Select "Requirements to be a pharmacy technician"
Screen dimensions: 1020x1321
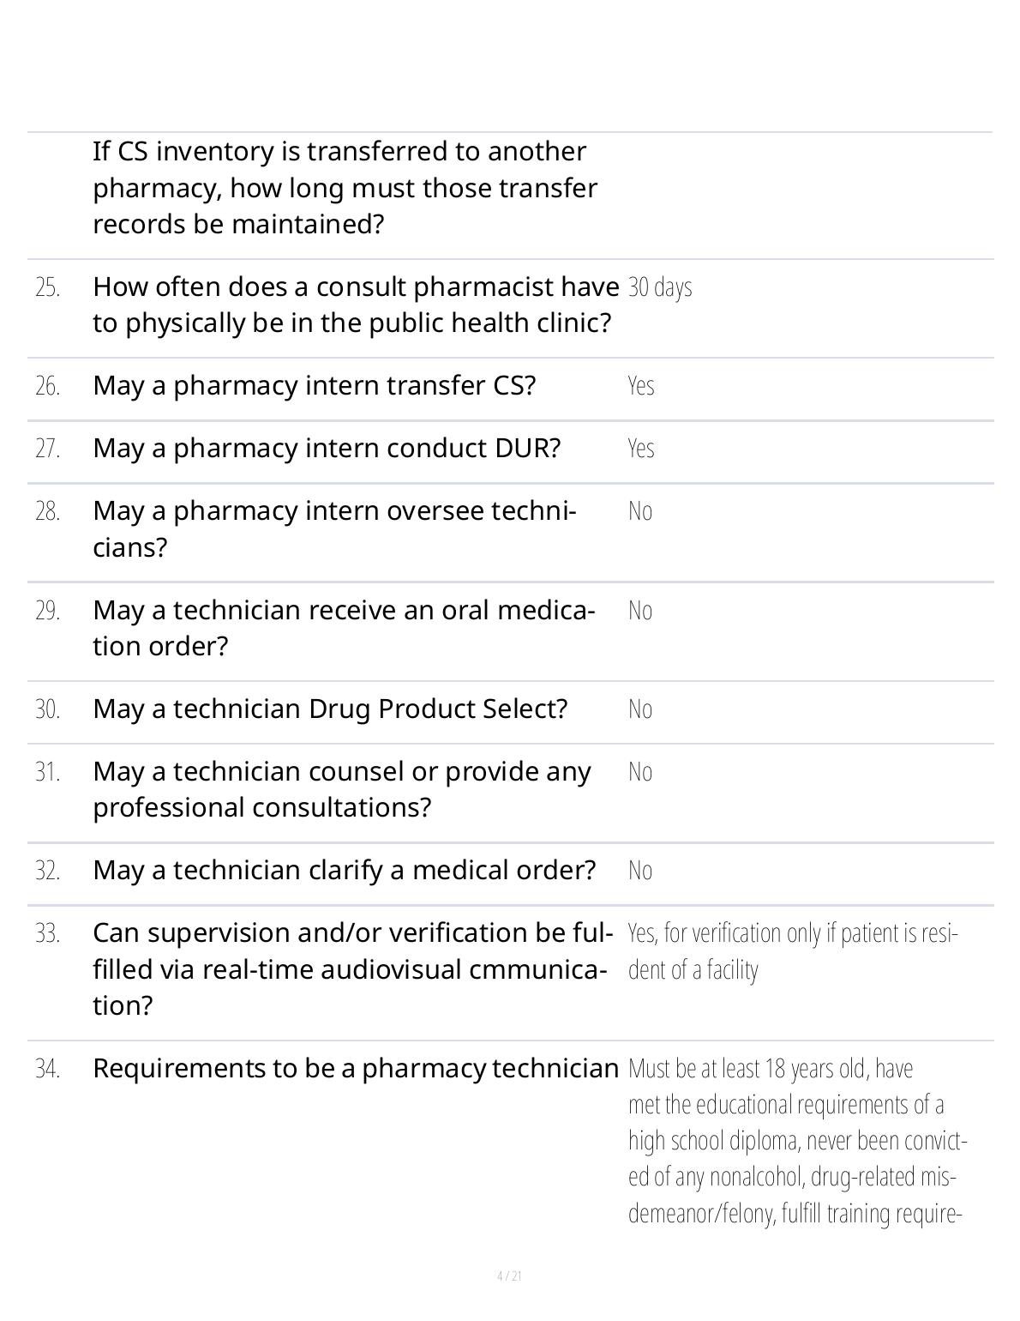[355, 1069]
